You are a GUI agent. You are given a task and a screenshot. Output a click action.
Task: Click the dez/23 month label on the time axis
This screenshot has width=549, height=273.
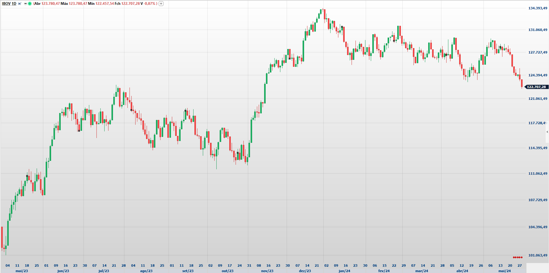(305, 271)
